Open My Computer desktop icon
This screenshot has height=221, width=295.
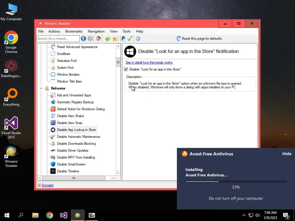click(x=11, y=12)
